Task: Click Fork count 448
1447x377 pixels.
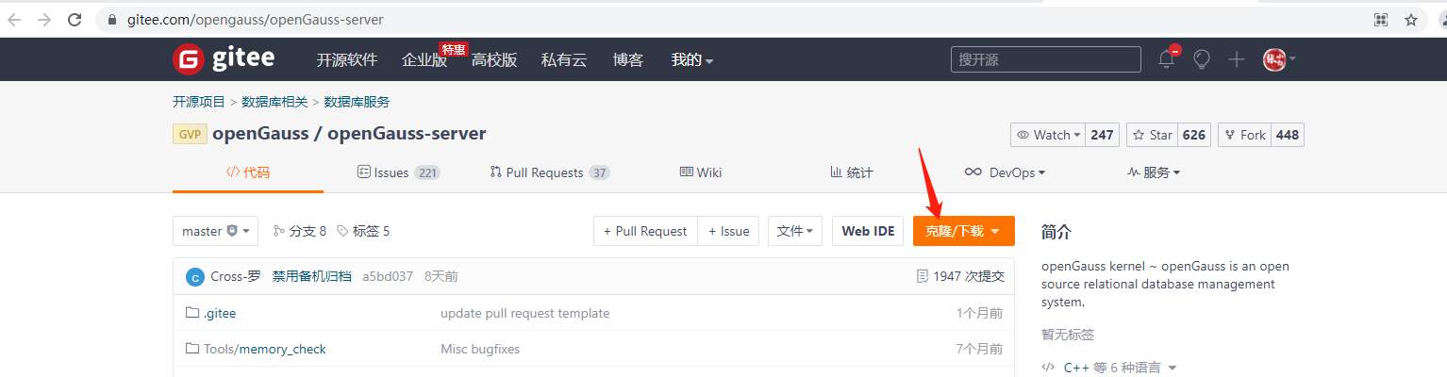Action: pyautogui.click(x=1288, y=135)
